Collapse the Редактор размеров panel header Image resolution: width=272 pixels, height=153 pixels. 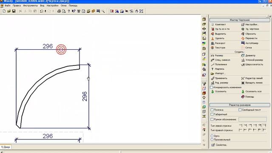click(x=240, y=105)
